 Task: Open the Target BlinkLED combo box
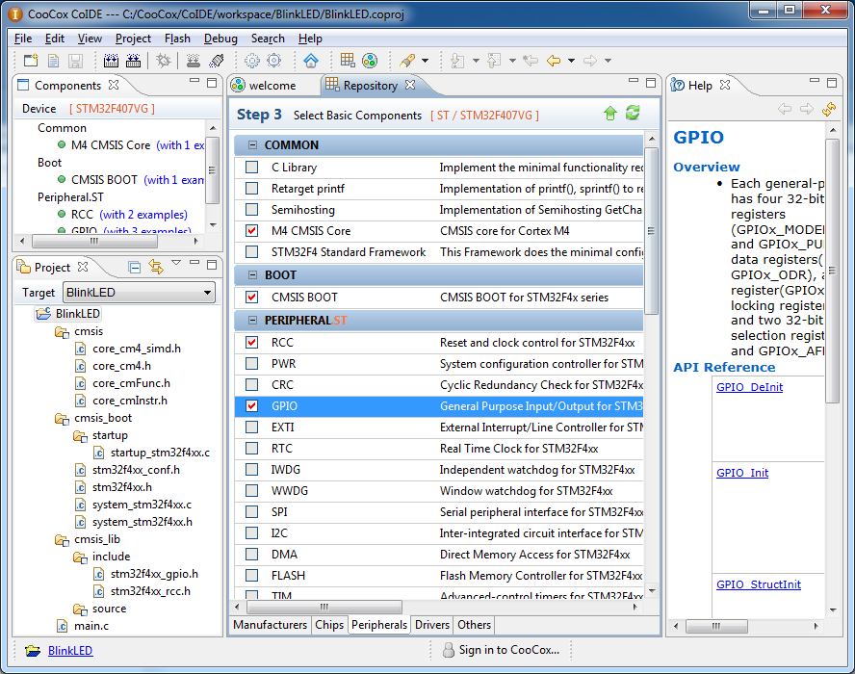139,293
